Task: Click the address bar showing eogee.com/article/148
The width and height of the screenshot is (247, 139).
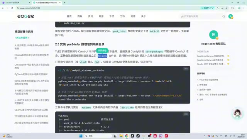Action: click(x=107, y=8)
